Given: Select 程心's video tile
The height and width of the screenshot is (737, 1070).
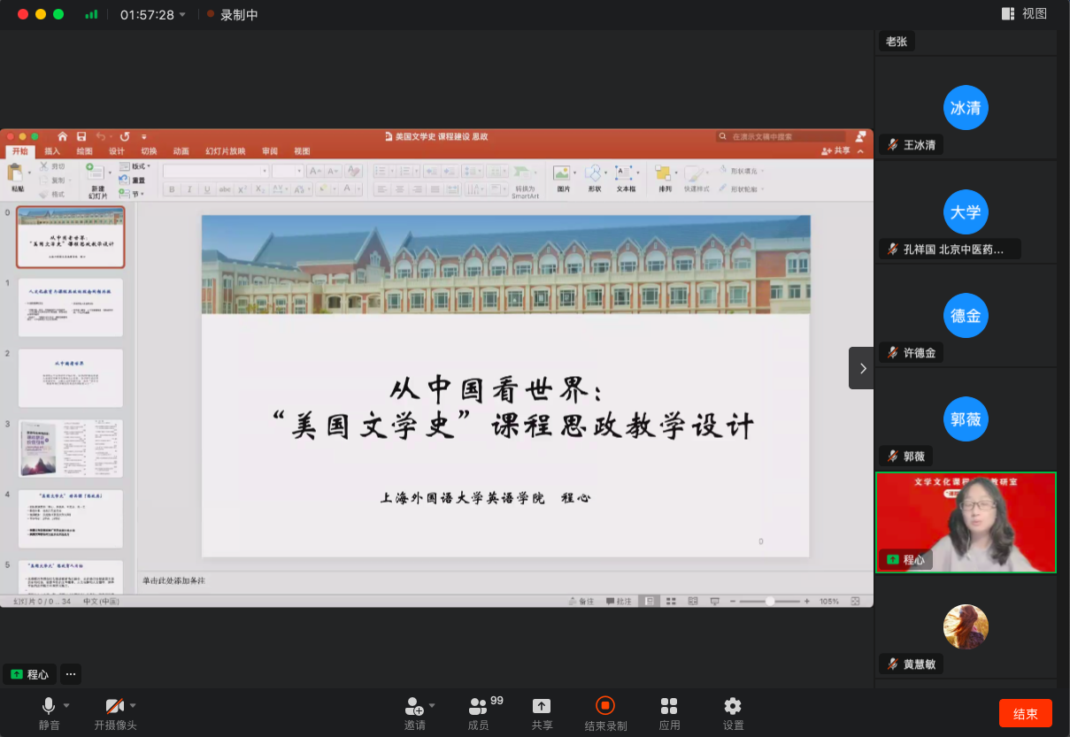Looking at the screenshot, I should tap(966, 522).
